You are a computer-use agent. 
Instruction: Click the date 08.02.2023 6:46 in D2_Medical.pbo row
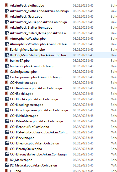click(83, 160)
